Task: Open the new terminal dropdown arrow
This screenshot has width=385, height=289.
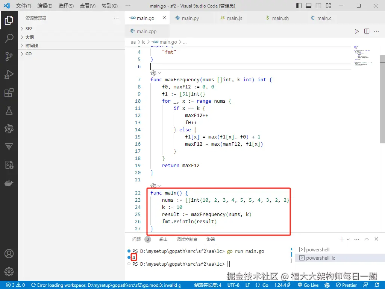Action: tap(348, 239)
